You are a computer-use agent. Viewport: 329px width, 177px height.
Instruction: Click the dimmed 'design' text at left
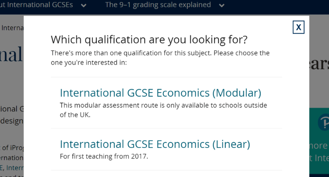pos(12,121)
